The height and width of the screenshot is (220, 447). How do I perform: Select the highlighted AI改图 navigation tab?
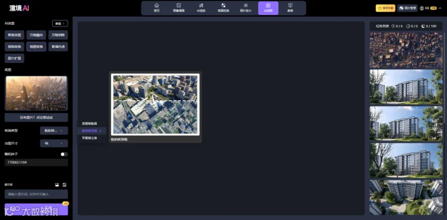[268, 8]
